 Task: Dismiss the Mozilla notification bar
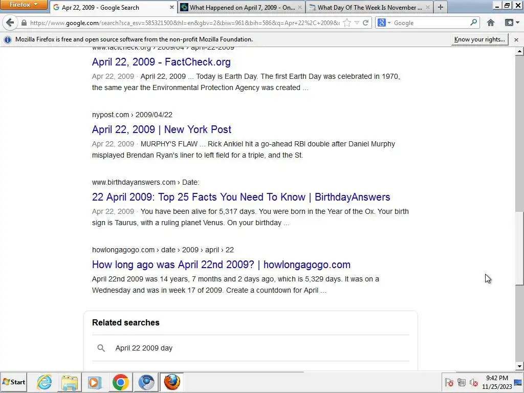(516, 39)
